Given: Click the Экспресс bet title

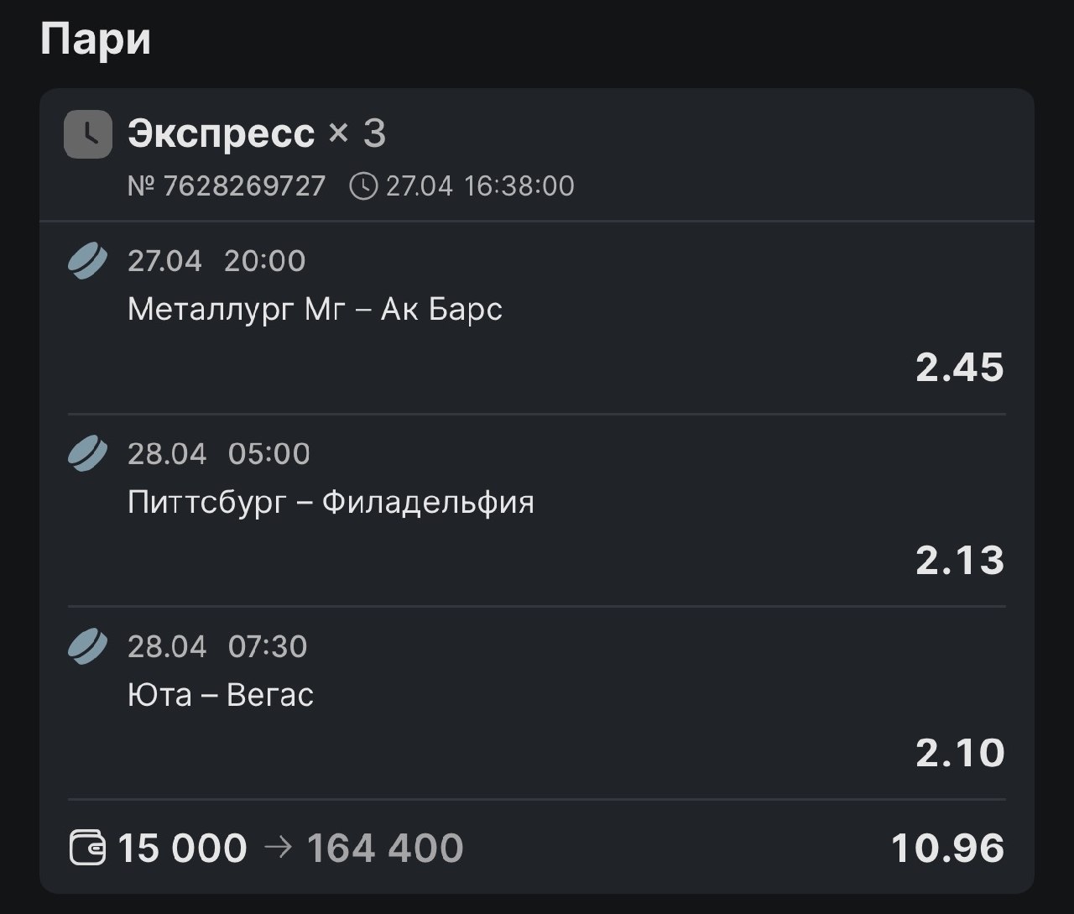Looking at the screenshot, I should point(221,133).
